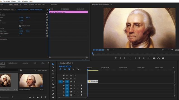This screenshot has height=100, width=179.
Task: Select the Ripple Edit tool
Action: [53, 71]
